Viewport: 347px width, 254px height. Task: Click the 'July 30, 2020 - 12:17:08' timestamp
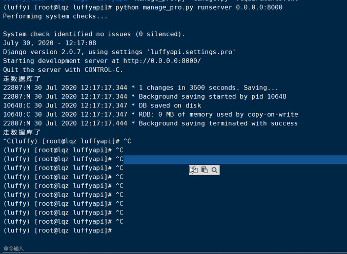pos(49,43)
